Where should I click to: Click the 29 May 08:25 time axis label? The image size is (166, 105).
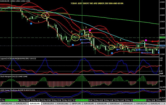[x=67, y=100]
